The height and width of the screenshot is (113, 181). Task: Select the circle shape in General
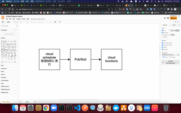click(6, 44)
